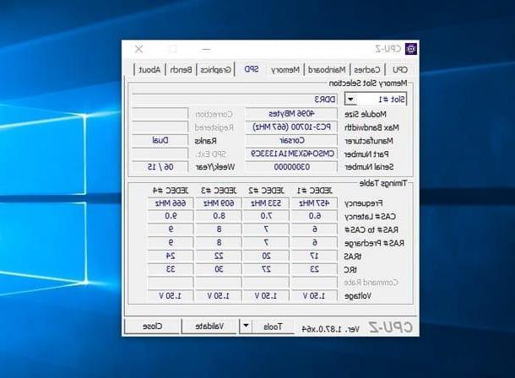Click the JEDEC #4 column header

click(x=171, y=191)
